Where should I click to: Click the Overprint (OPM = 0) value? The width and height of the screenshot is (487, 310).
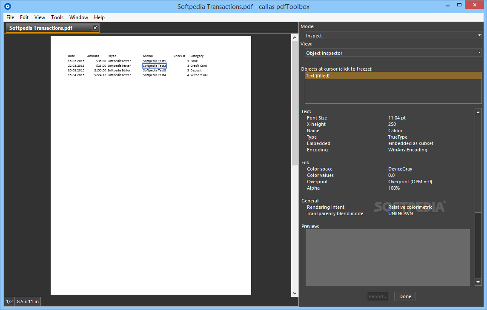click(x=410, y=182)
